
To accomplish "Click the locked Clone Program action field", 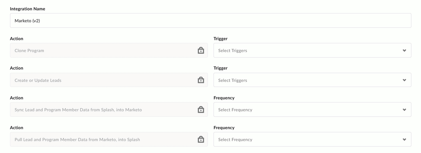I will [x=109, y=50].
